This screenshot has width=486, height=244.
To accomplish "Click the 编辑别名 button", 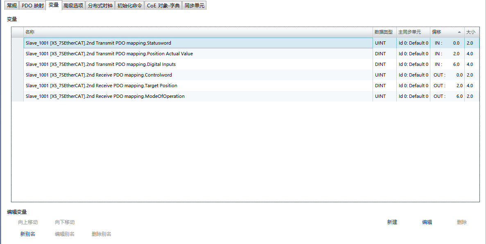I will click(64, 234).
